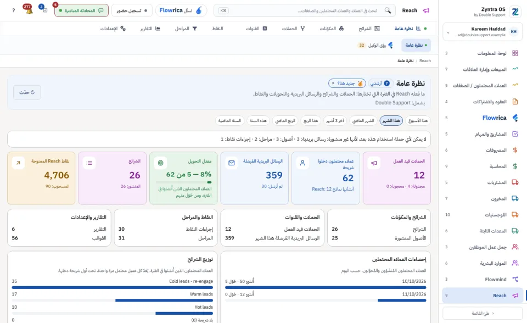Open جمل عمل الموظفين in sidebar
The image size is (527, 323).
(481, 247)
